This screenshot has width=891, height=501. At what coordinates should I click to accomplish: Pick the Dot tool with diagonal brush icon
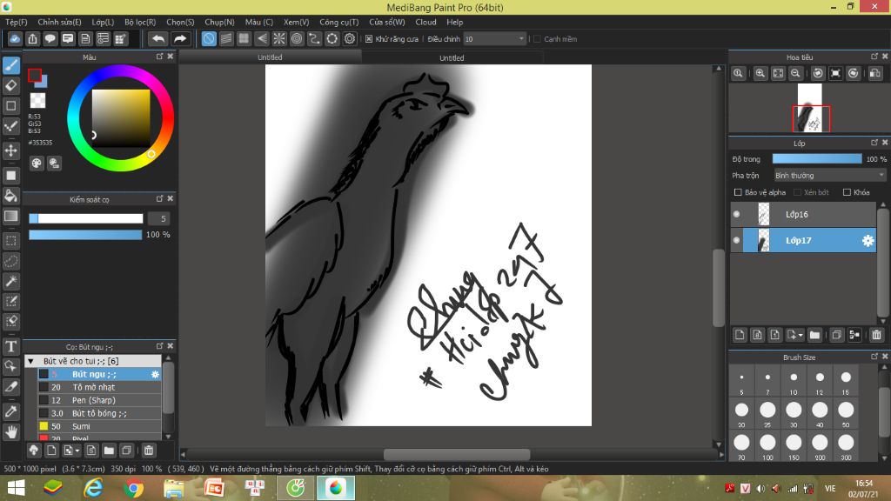point(10,126)
